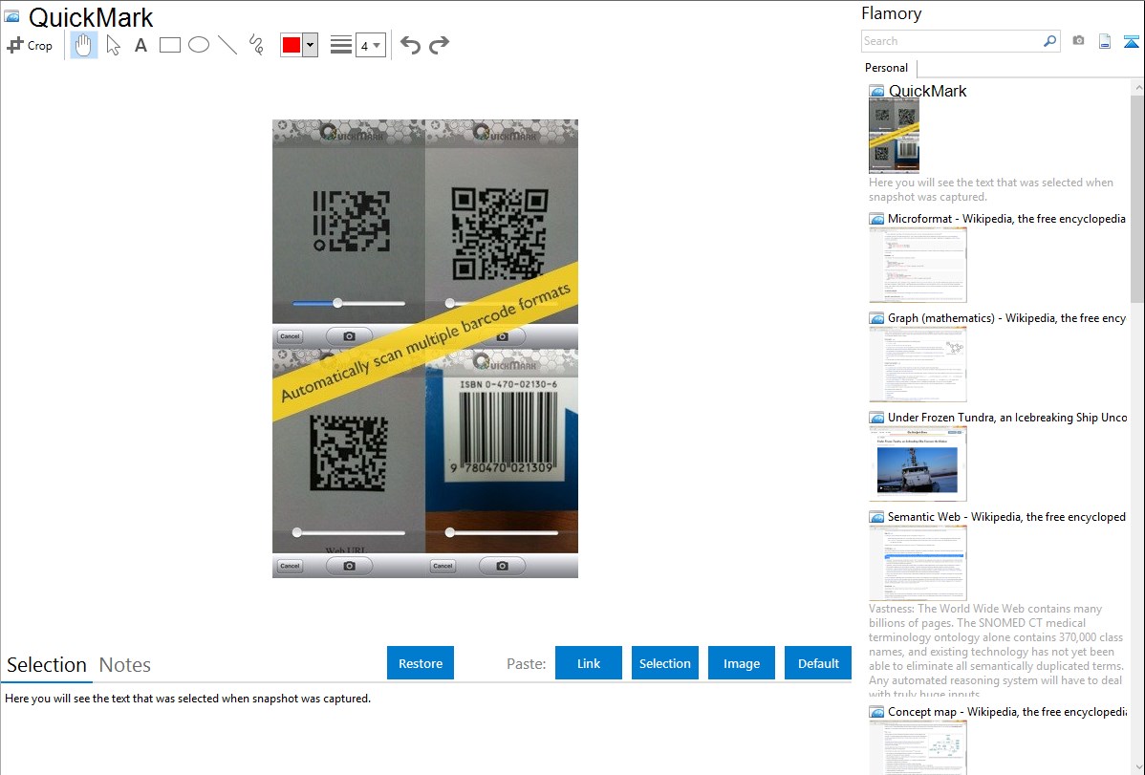Screen dimensions: 1145x775
Task: Click the Paste Link button
Action: click(589, 663)
